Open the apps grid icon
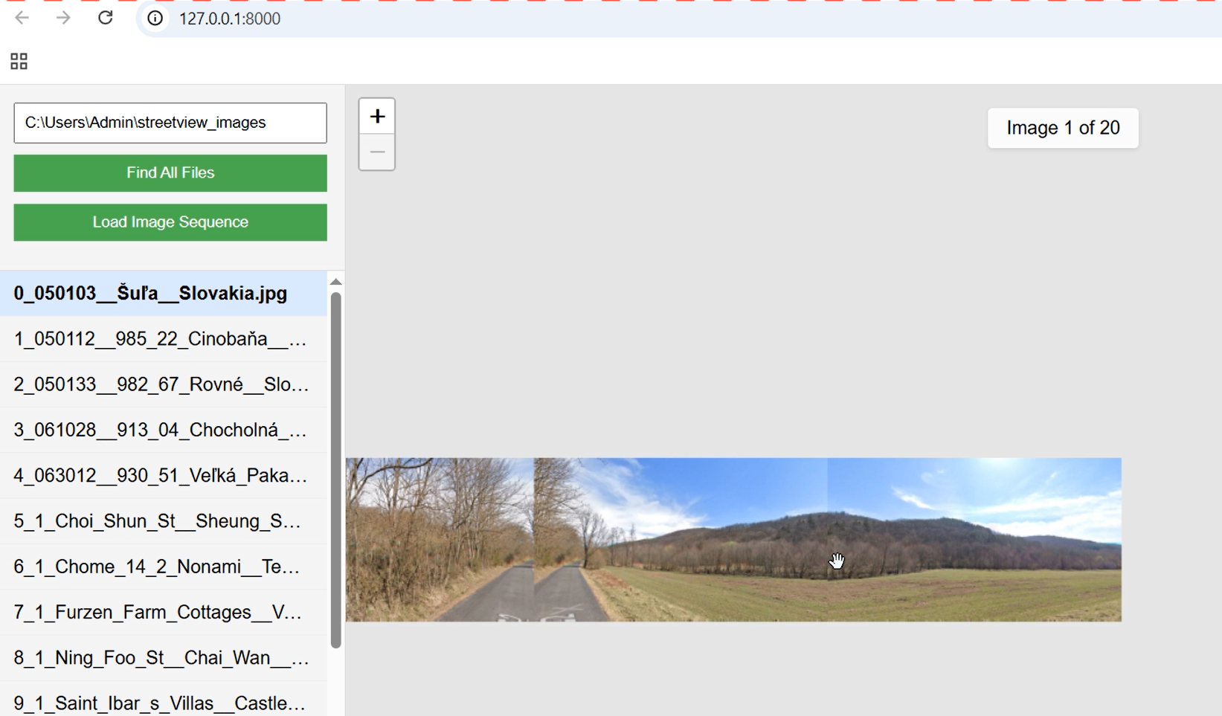This screenshot has width=1222, height=716. click(19, 62)
